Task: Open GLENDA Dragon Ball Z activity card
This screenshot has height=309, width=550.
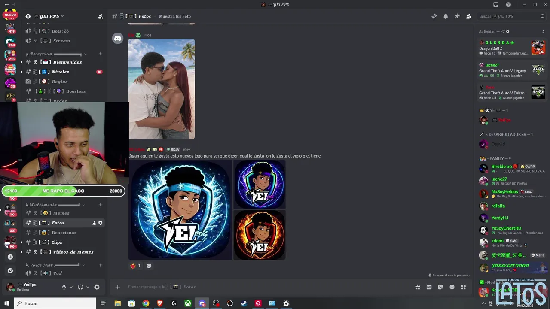Action: pos(512,48)
